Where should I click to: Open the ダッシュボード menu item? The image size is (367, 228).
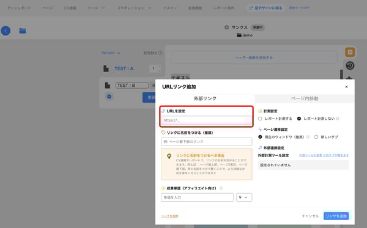tap(19, 8)
